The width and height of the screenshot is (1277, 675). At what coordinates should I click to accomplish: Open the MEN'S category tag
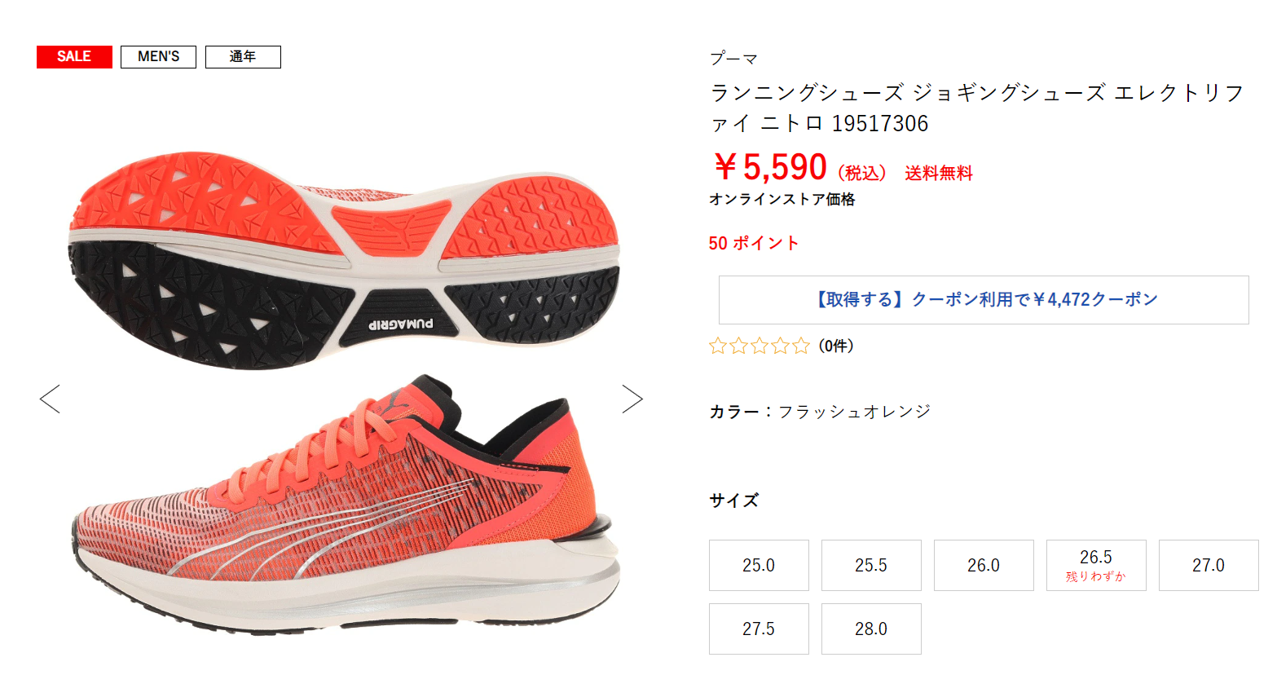click(158, 56)
